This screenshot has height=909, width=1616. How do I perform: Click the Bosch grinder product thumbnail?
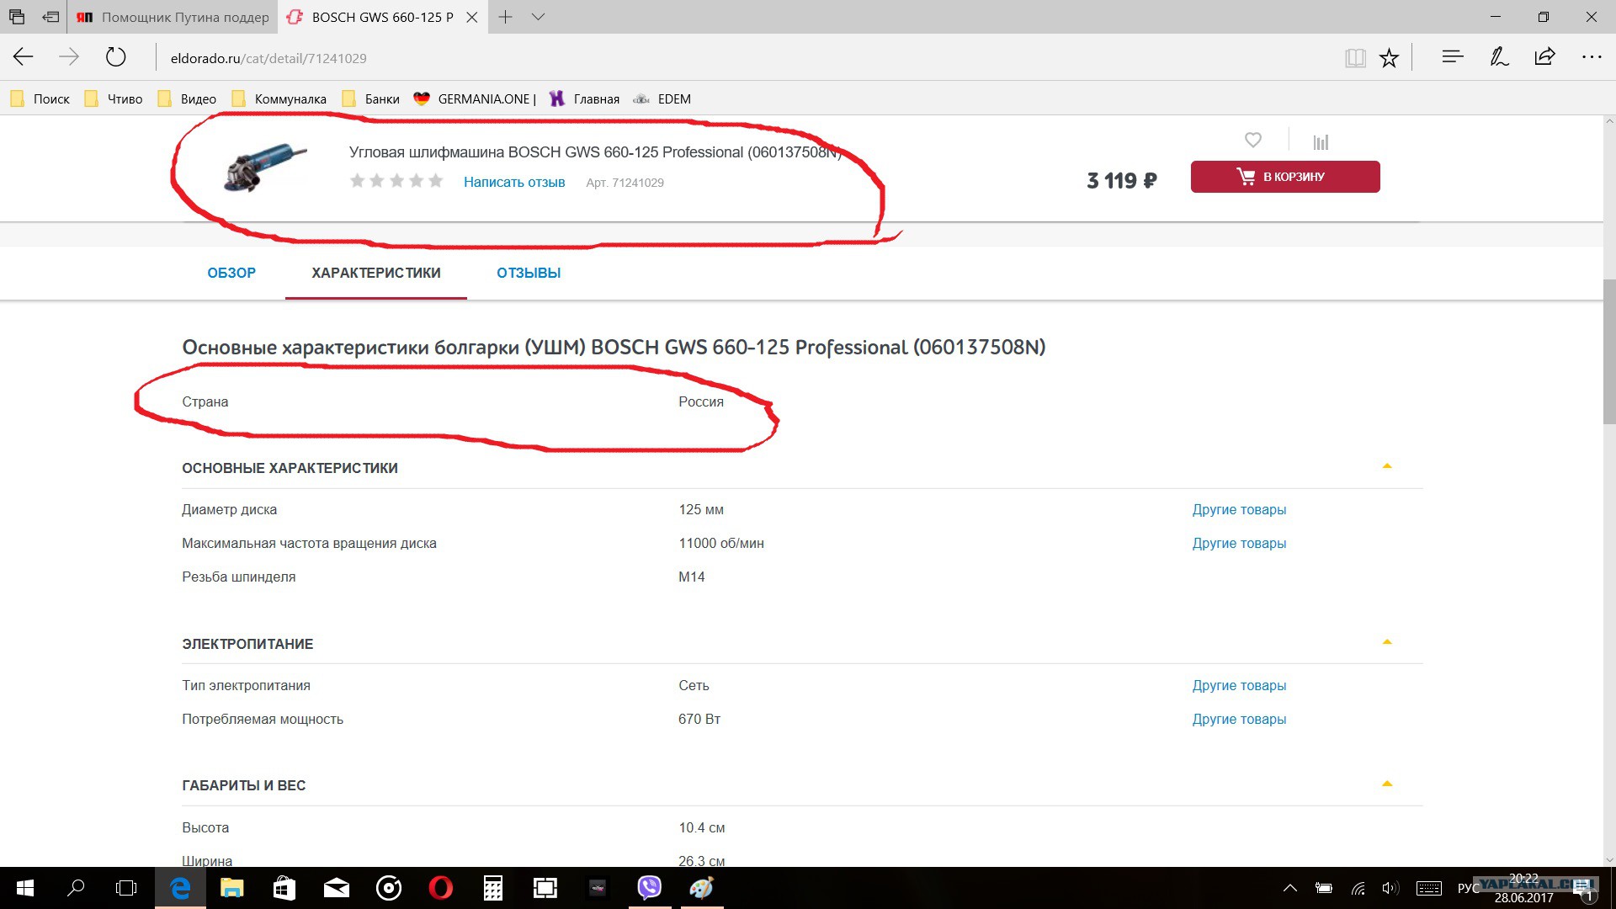265,167
